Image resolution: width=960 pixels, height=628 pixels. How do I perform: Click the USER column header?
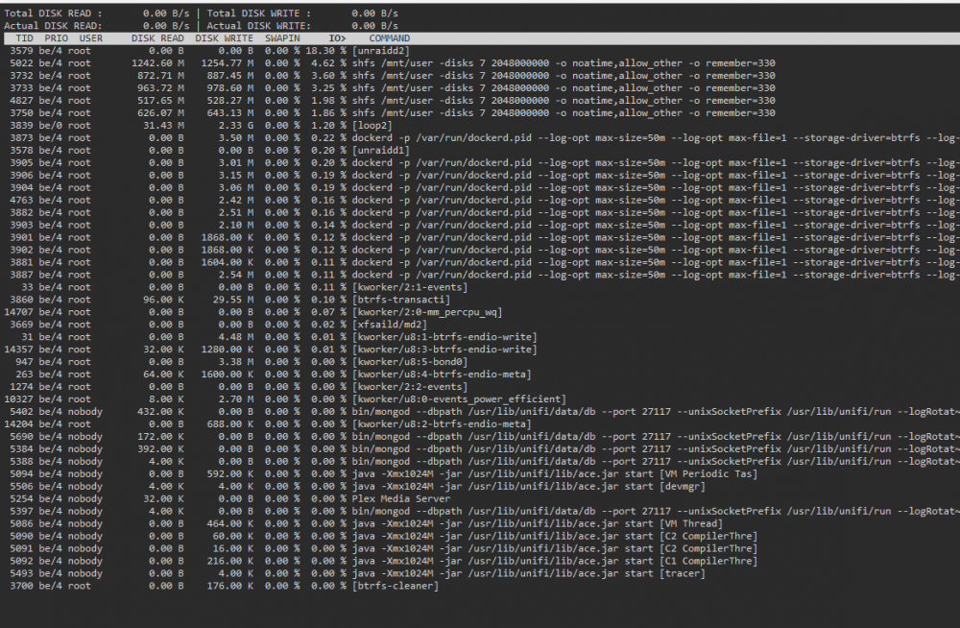(90, 38)
